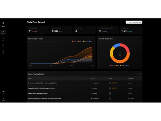Click the Recent Testing Activity panel title
This screenshot has width=161, height=121.
[36, 74]
